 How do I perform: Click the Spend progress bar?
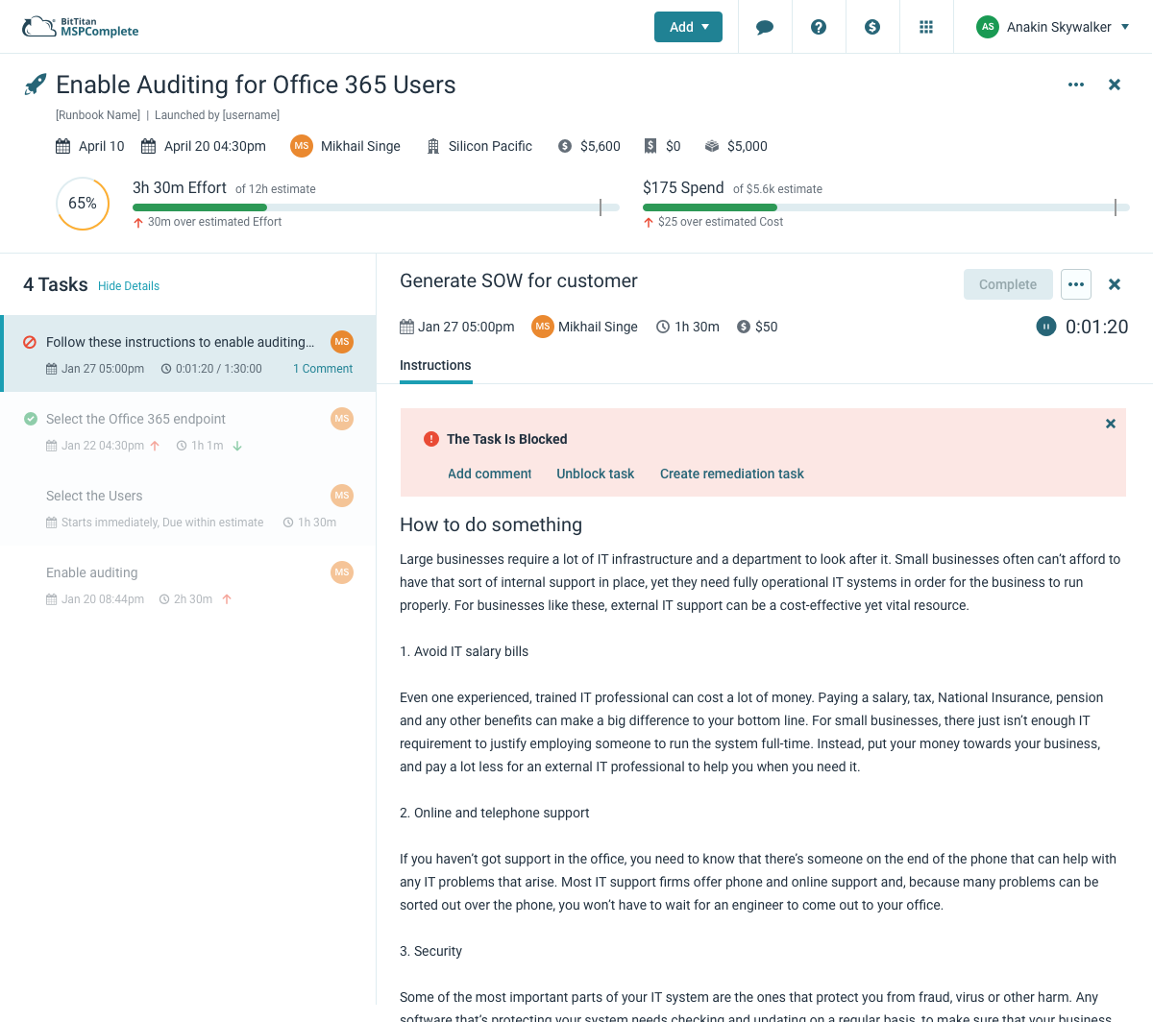[x=886, y=207]
